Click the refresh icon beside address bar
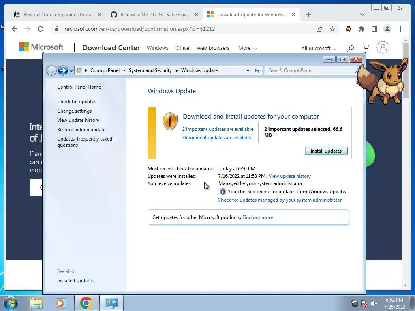The width and height of the screenshot is (415, 311). coord(257,70)
